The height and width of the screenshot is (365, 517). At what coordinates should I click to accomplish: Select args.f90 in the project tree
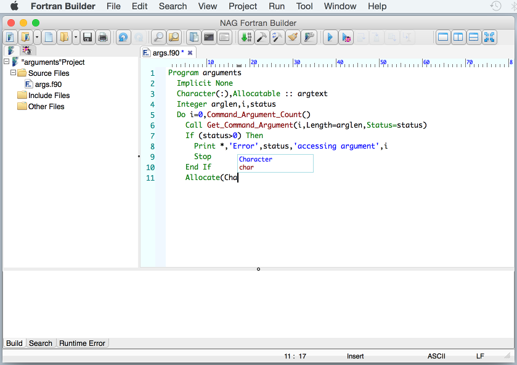click(x=48, y=84)
